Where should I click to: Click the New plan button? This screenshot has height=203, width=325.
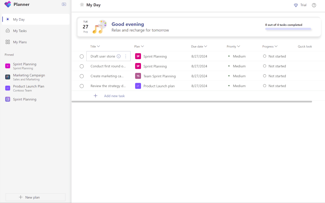click(x=35, y=197)
